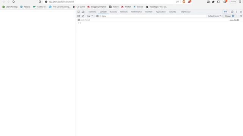Screen dimensions: 243x136
Task: Open the Notion bookmark
Action: coord(114,7)
